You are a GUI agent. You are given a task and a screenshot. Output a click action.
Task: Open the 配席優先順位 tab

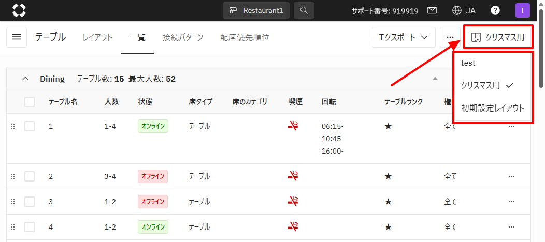(245, 37)
